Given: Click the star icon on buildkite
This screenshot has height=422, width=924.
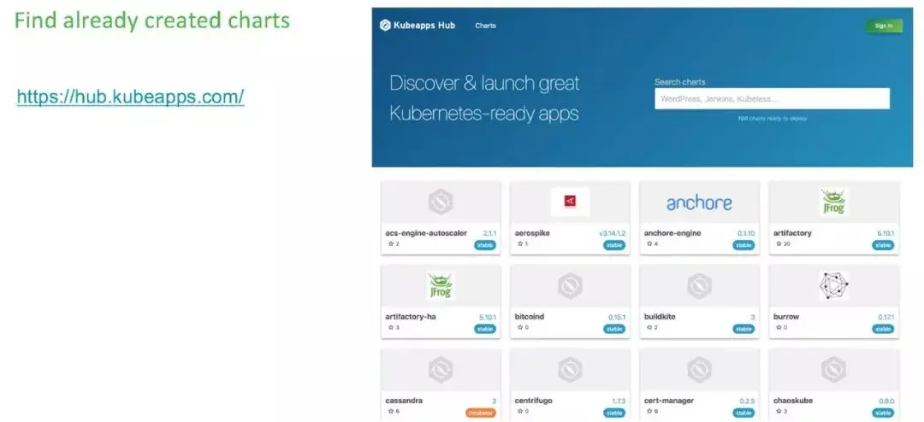Looking at the screenshot, I should coord(649,327).
